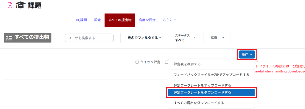Open the 操作 actions button
The width and height of the screenshot is (305, 109).
tap(247, 55)
